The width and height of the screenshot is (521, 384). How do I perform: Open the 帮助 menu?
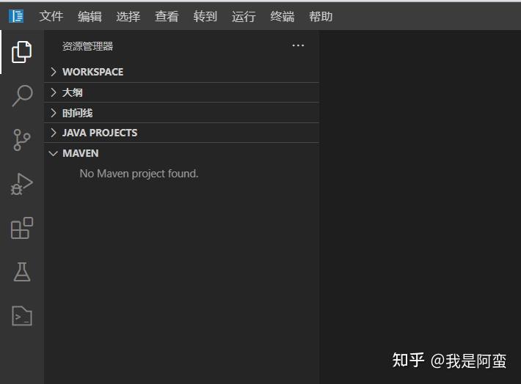click(321, 16)
